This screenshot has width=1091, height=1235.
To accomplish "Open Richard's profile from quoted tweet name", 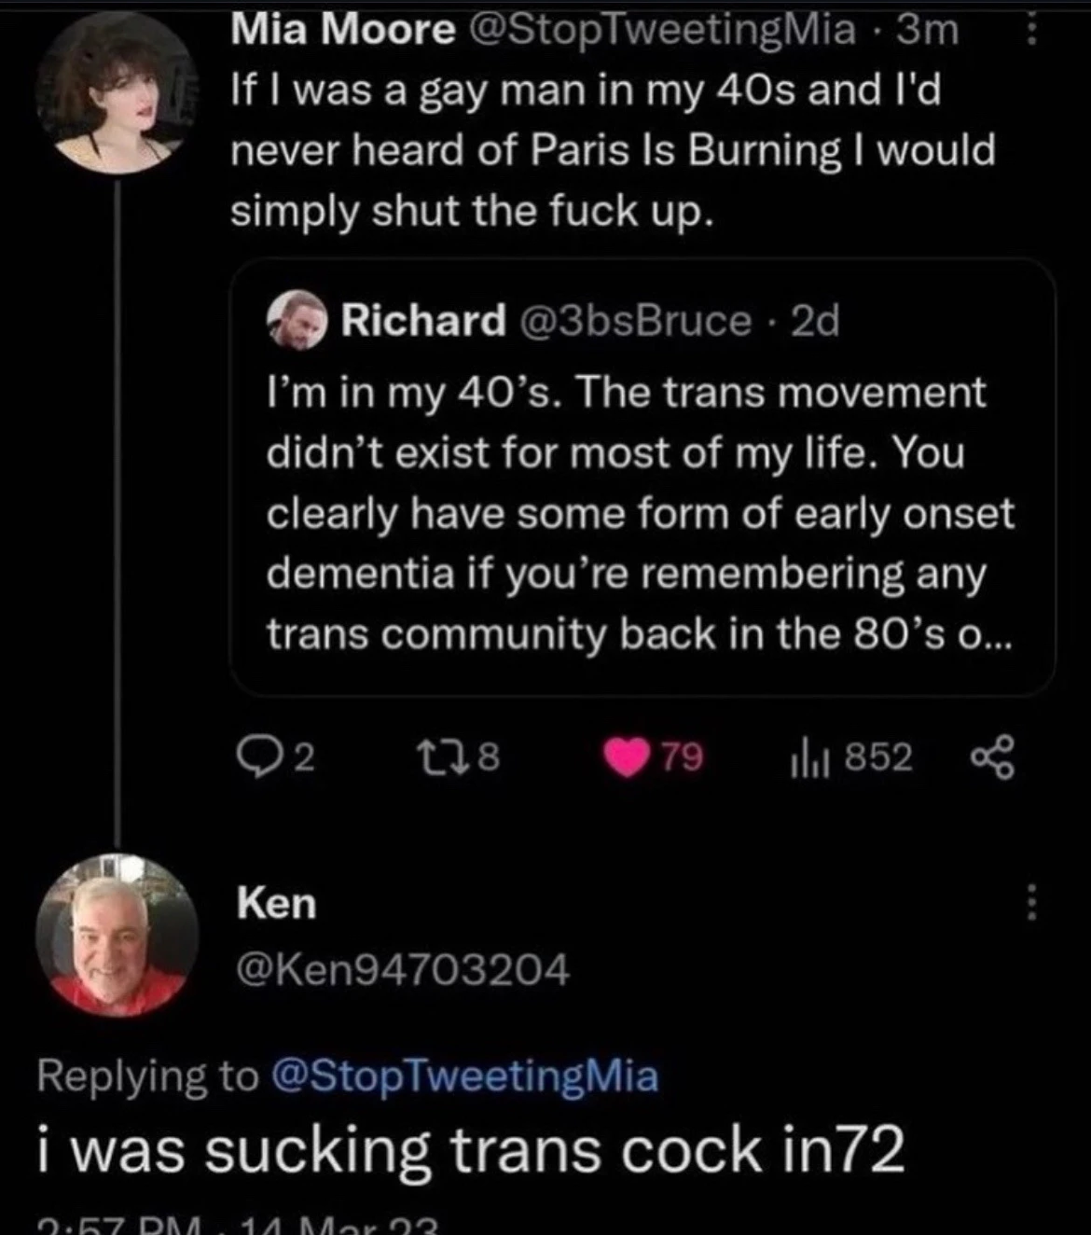I will point(422,321).
